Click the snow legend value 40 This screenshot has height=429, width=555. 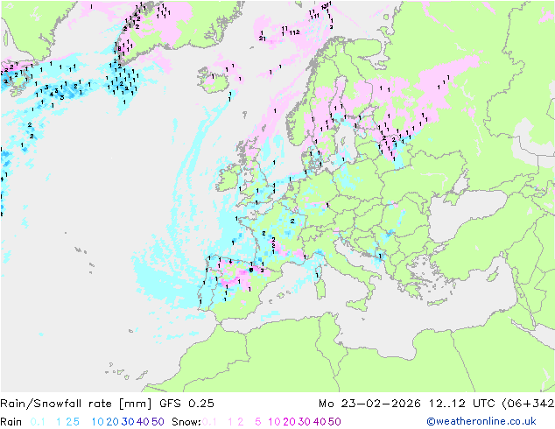(x=320, y=422)
